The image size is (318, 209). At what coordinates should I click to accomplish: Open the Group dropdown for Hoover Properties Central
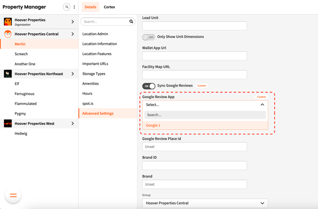(x=205, y=203)
